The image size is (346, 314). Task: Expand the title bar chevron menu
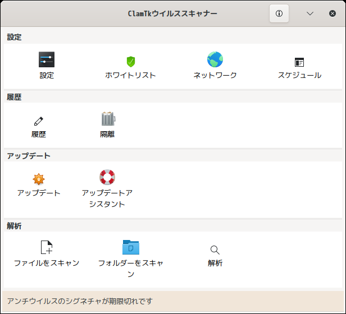310,13
